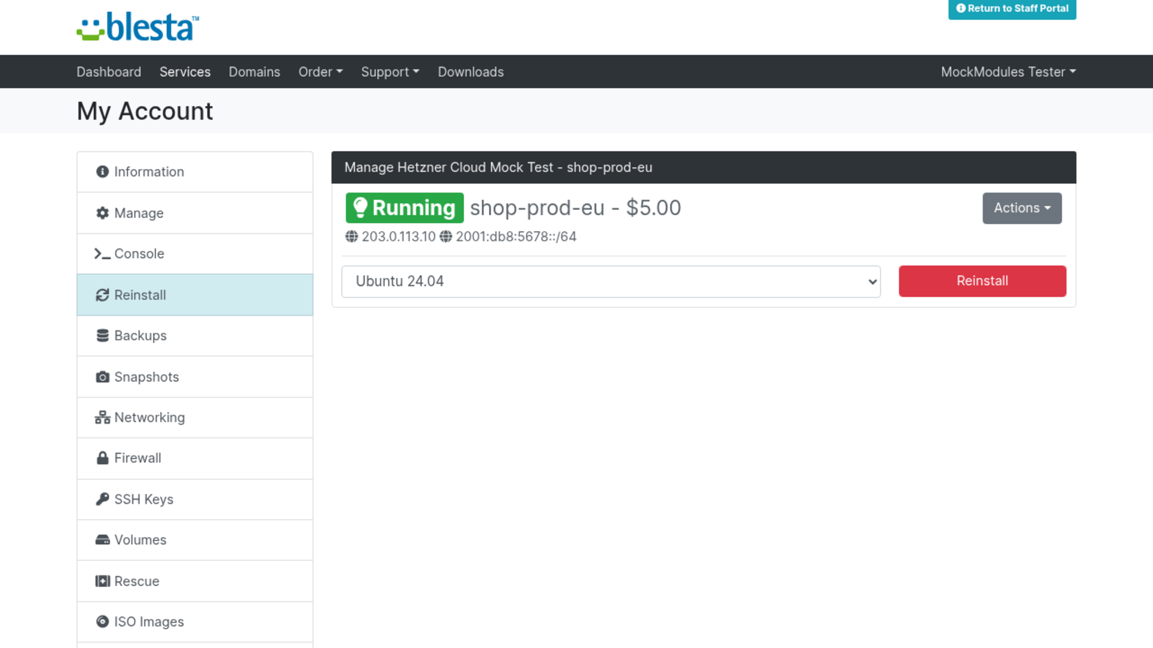This screenshot has height=648, width=1153.
Task: Expand the Ubuntu 24.04 image dropdown
Action: coord(611,281)
